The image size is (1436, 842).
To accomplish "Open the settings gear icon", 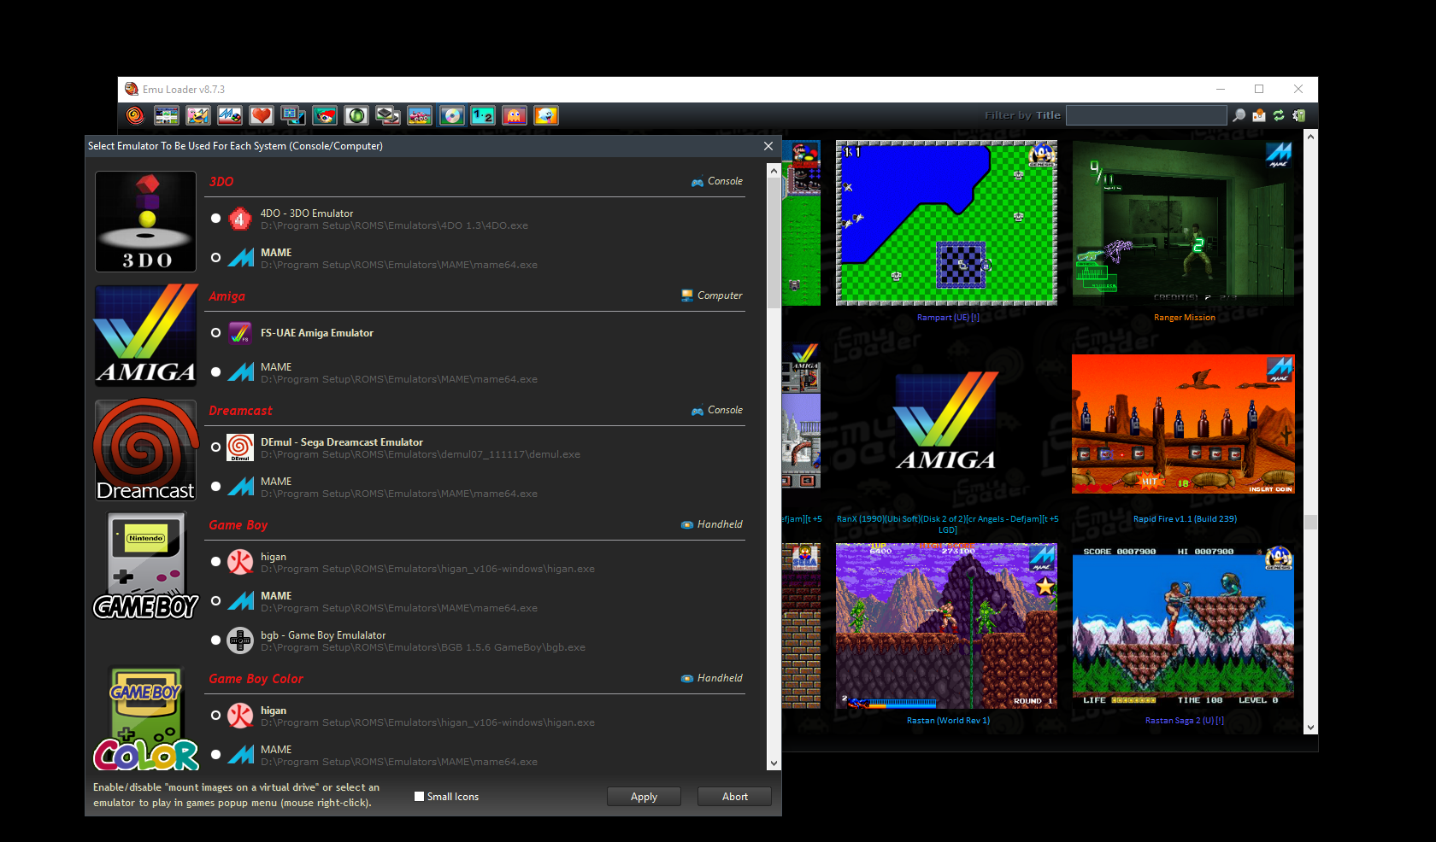I will click(x=1299, y=115).
